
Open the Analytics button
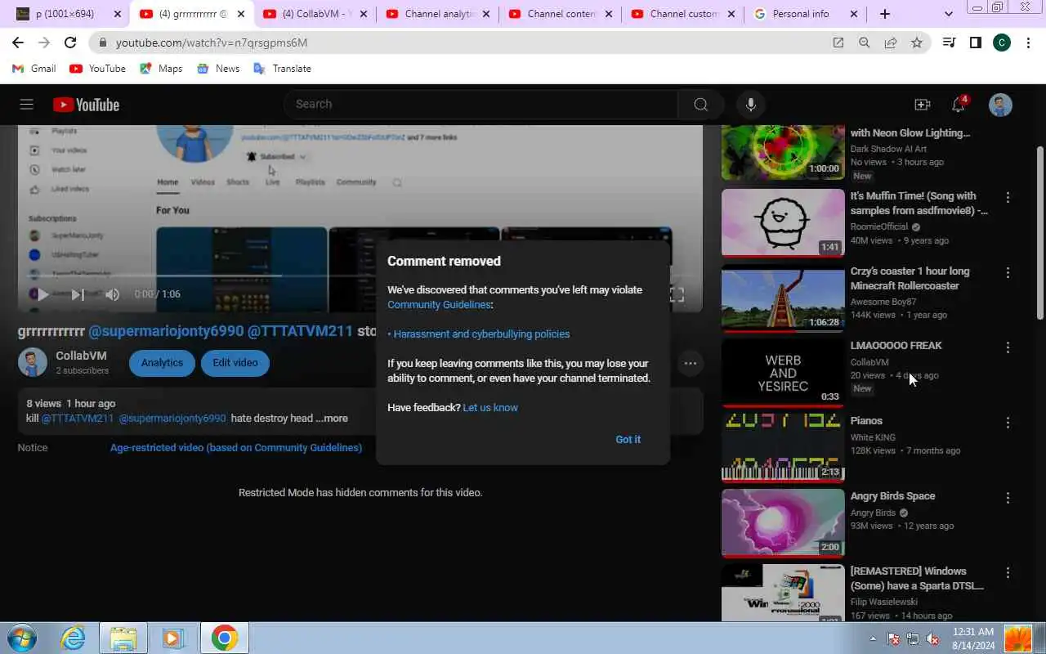pos(162,363)
